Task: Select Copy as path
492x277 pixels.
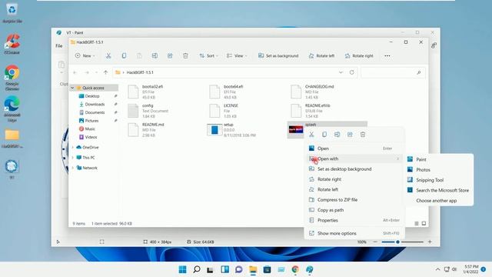Action: (354, 210)
